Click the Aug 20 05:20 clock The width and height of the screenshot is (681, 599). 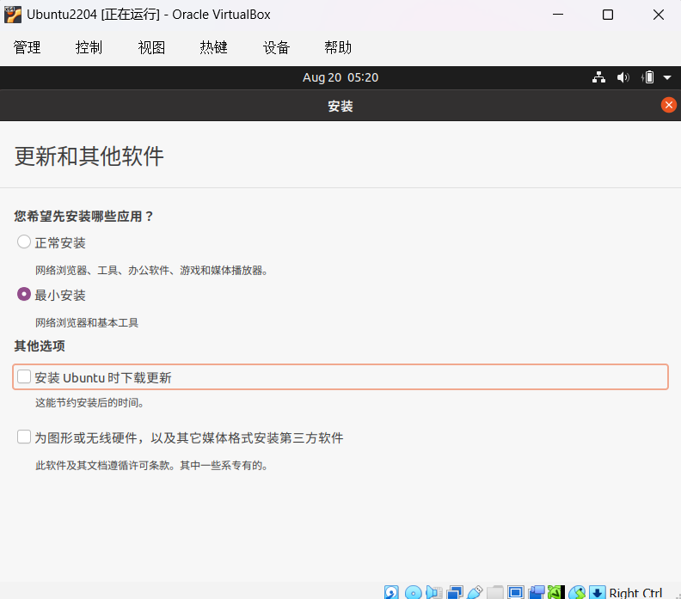click(340, 77)
